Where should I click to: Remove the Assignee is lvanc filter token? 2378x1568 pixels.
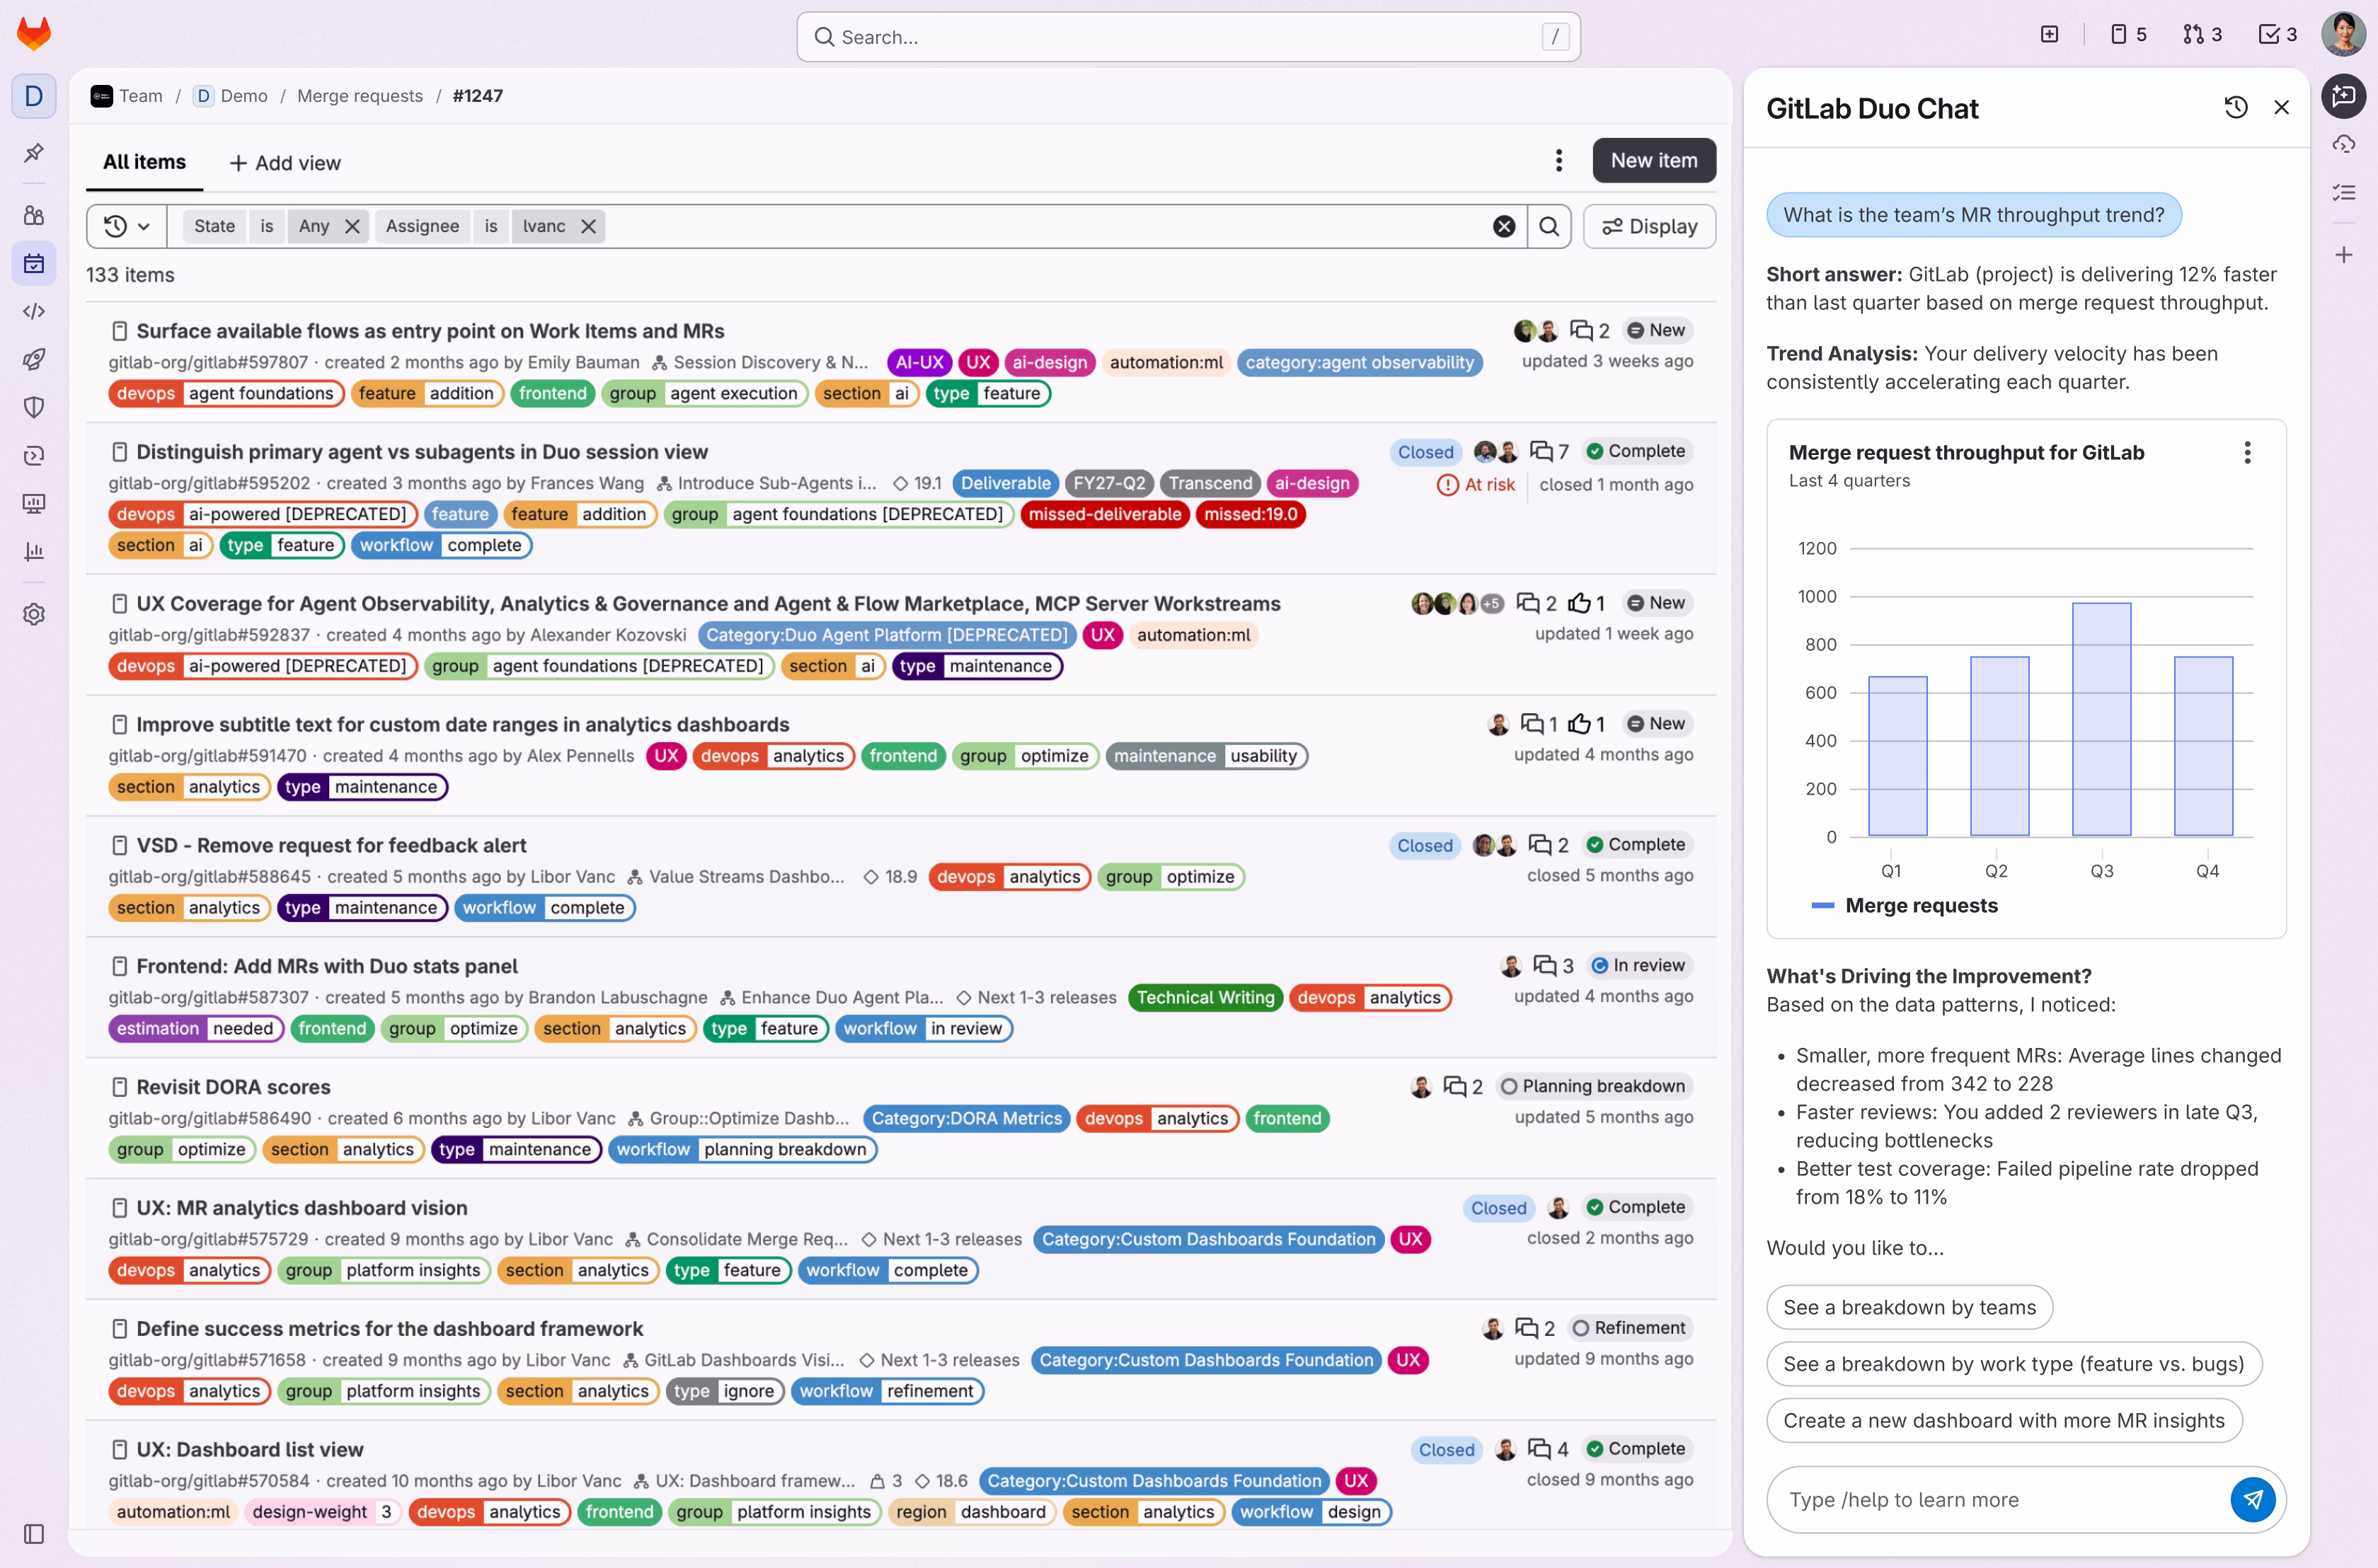[x=589, y=226]
